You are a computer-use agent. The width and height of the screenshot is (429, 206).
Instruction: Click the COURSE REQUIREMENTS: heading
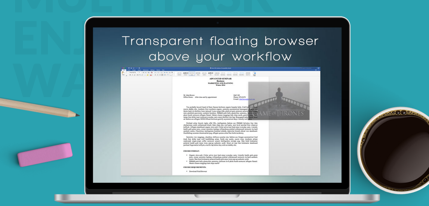click(x=195, y=167)
